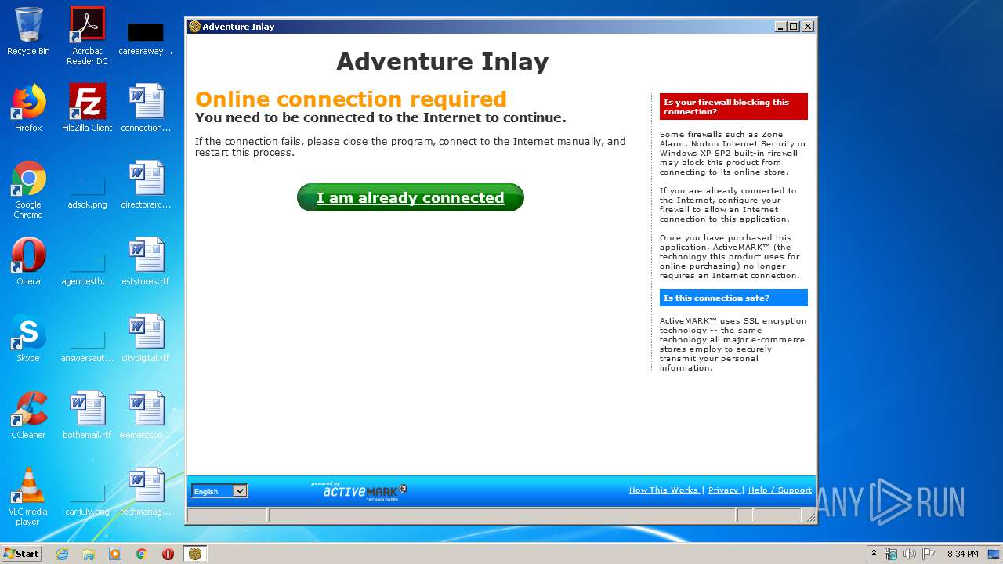1003x564 pixels.
Task: Select the directorarc document icon
Action: point(146,185)
